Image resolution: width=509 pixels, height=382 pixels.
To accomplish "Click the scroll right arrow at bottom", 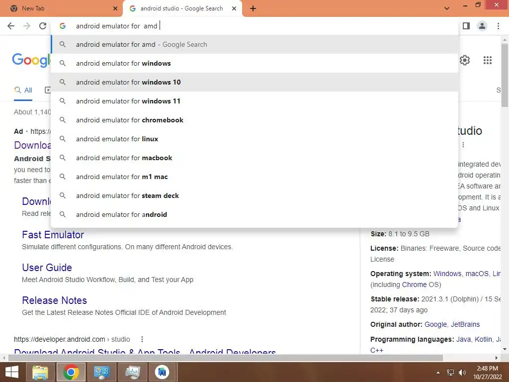I will click(497, 358).
